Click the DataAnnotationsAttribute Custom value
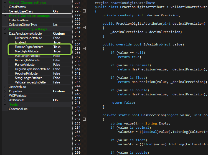This screenshot has width=208, height=155. click(59, 34)
